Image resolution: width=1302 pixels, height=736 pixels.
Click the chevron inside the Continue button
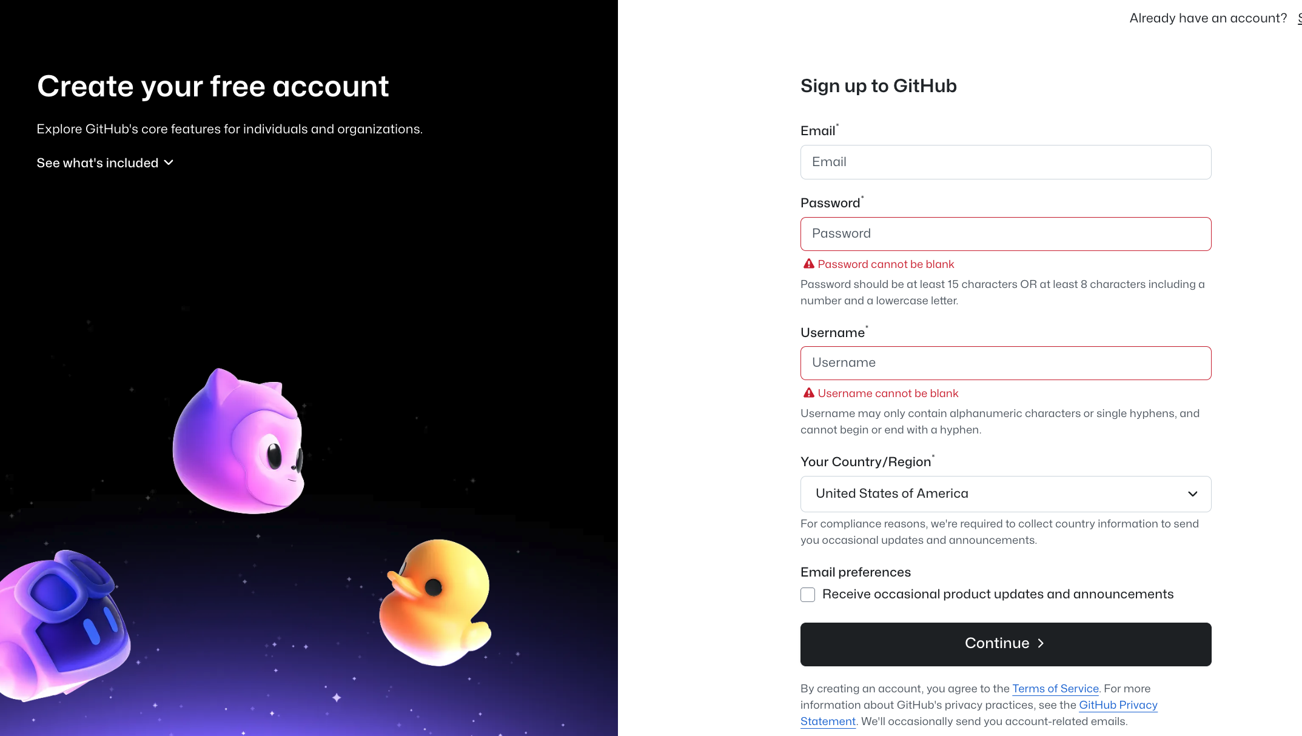1041,643
